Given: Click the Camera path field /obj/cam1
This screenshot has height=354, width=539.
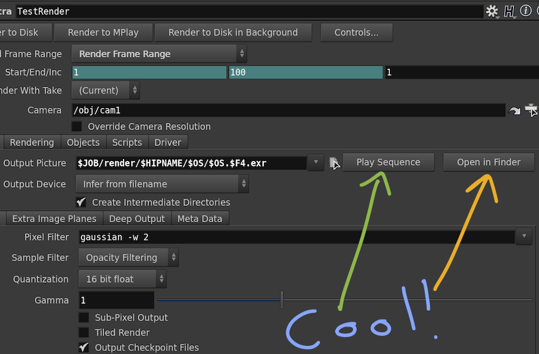Looking at the screenshot, I should (x=288, y=110).
